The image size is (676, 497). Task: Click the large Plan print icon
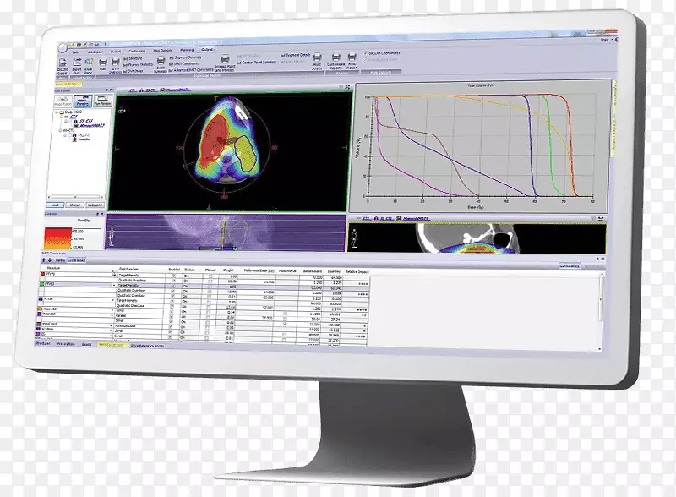pos(103,62)
